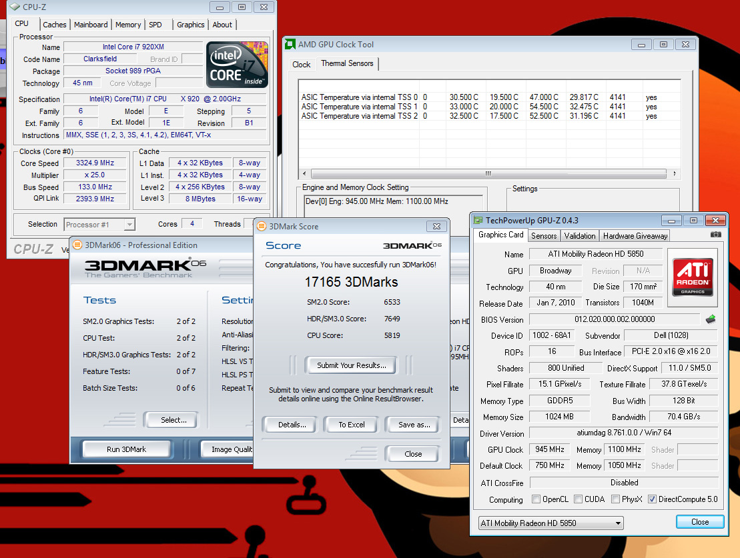Select the Graphics Card tab in GPU-Z
Viewport: 740px width, 558px height.
pos(500,235)
